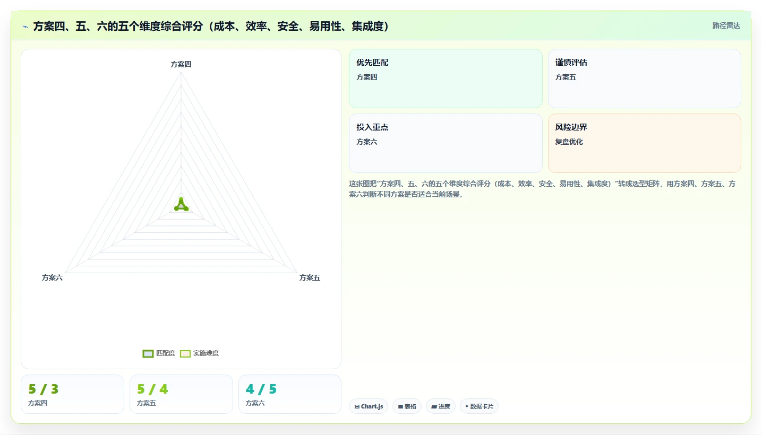Click the lightning icon beside the chart title

tap(25, 26)
